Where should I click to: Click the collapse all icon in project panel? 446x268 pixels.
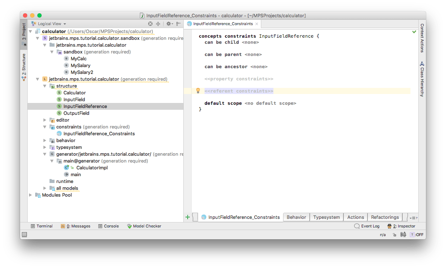[x=158, y=24]
